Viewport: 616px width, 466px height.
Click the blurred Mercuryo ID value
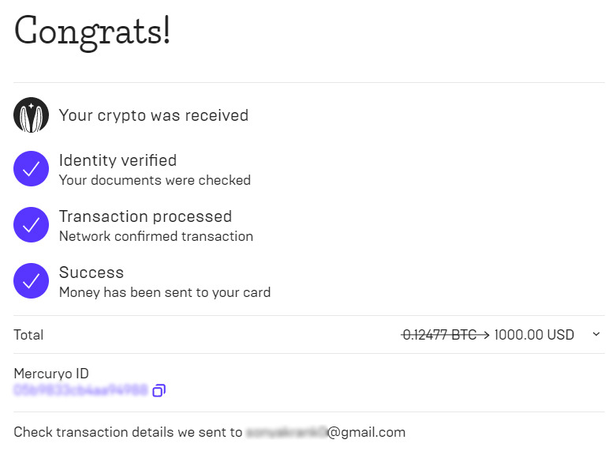(x=80, y=390)
